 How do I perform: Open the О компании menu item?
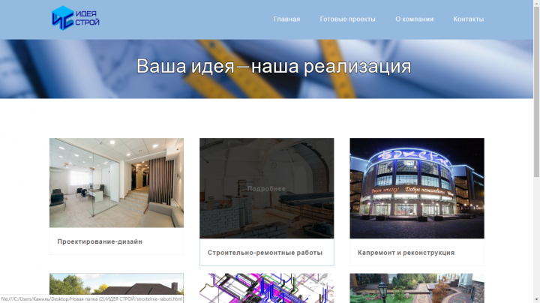(x=414, y=19)
